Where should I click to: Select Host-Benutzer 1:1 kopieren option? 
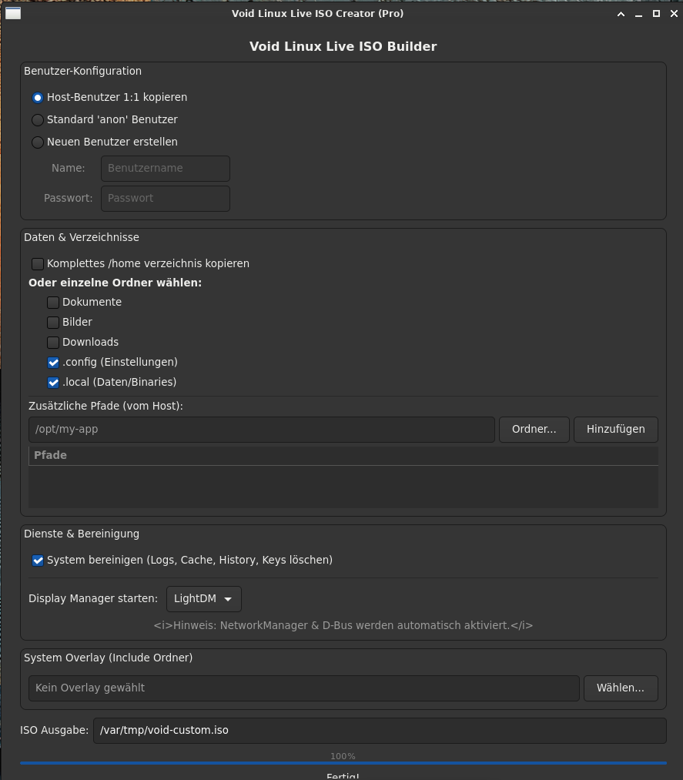pyautogui.click(x=38, y=98)
